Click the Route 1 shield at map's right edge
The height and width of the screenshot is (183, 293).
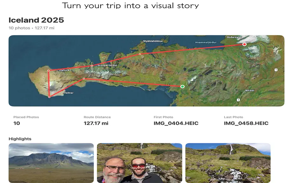(276, 70)
